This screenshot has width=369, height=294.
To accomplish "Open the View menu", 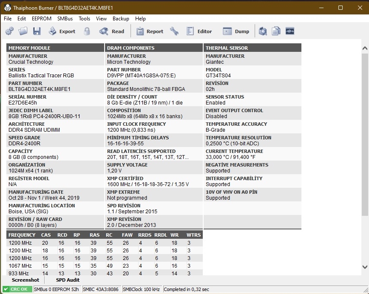I will pos(101,19).
